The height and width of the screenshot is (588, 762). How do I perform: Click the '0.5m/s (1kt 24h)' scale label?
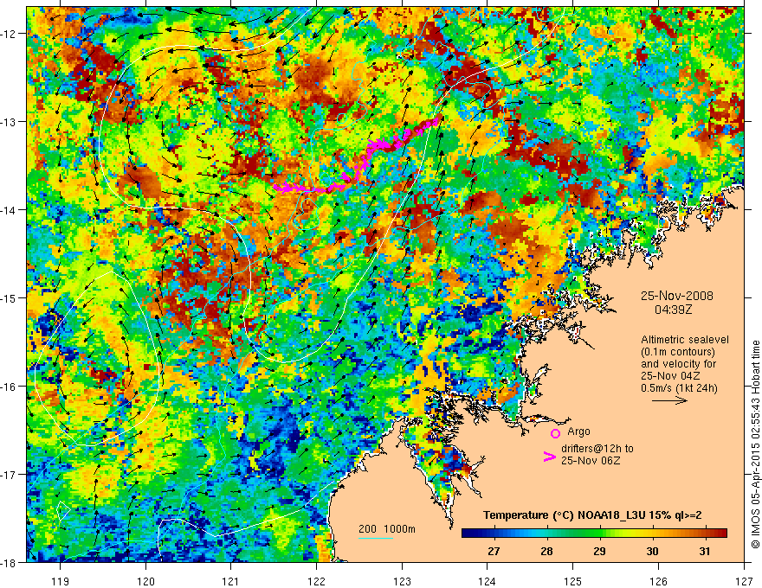tap(679, 388)
